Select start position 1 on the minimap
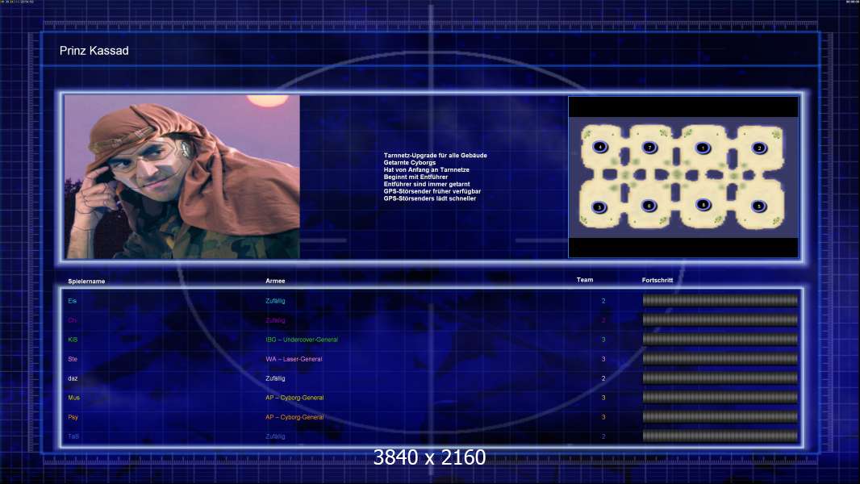The width and height of the screenshot is (860, 484). (703, 148)
